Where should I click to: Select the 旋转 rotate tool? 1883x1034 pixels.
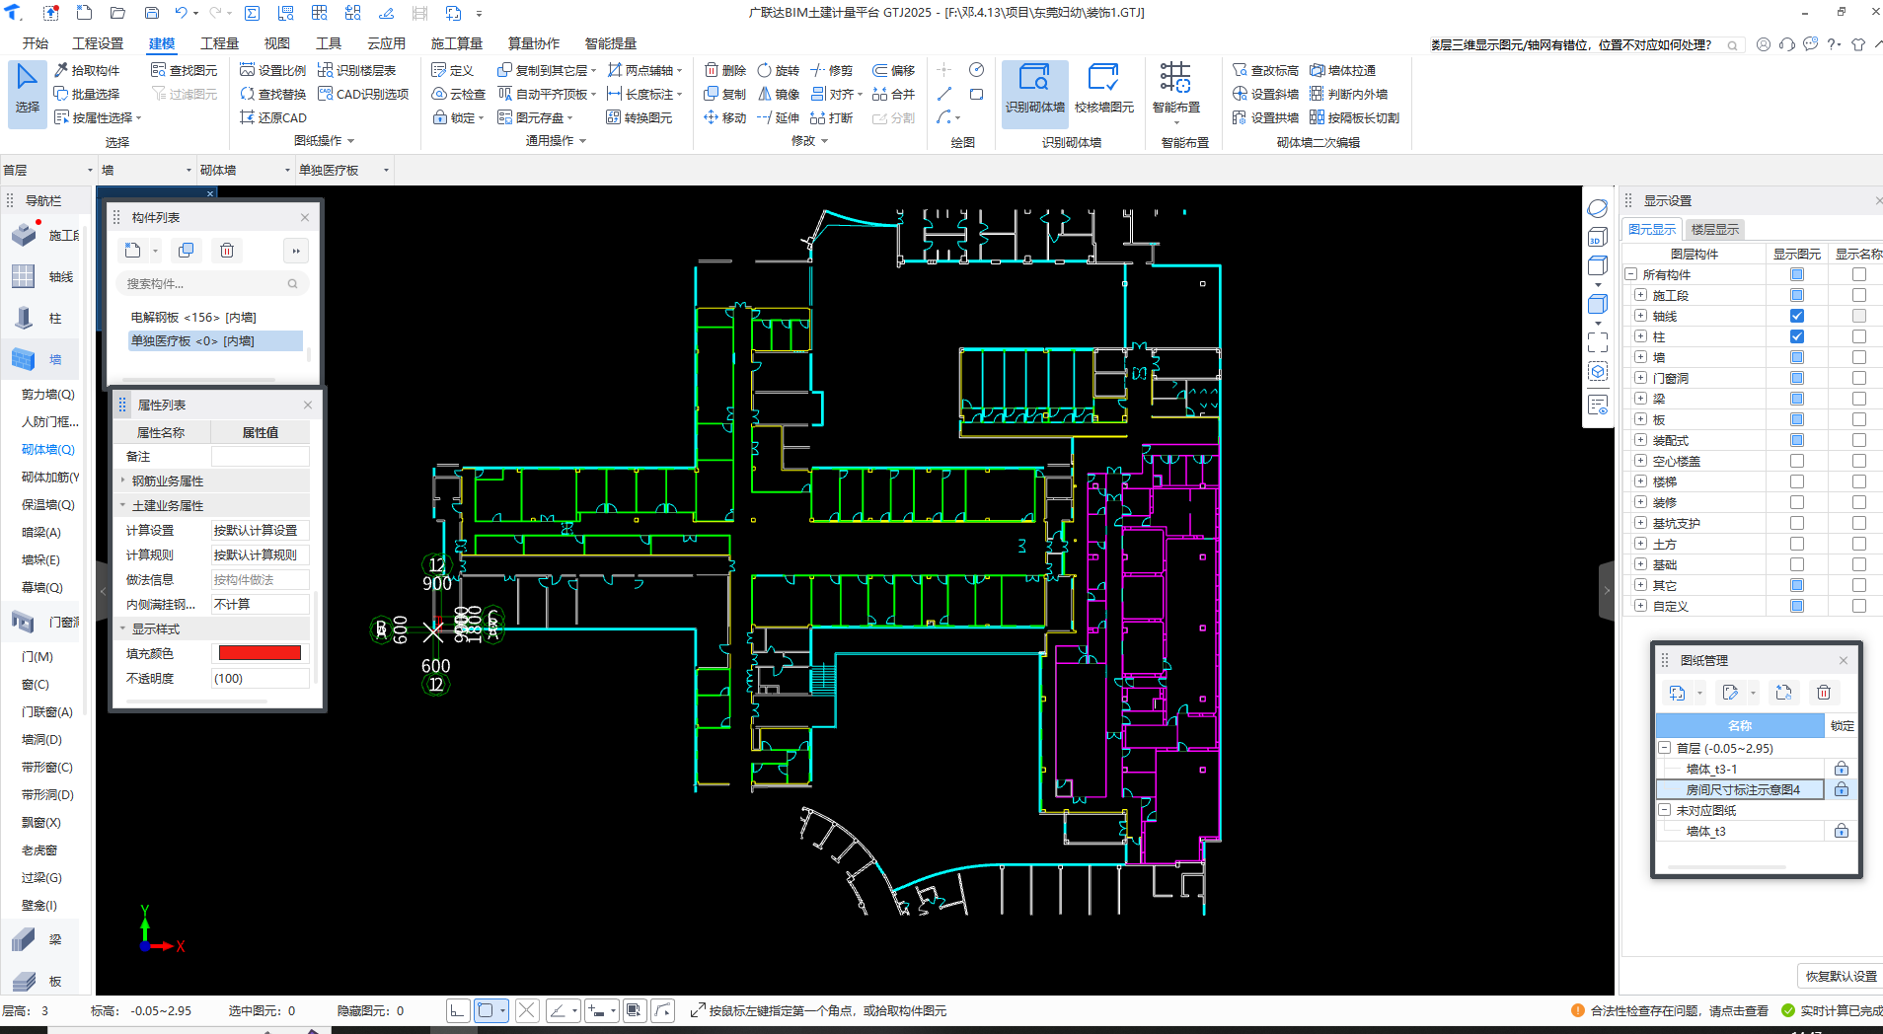tap(778, 70)
